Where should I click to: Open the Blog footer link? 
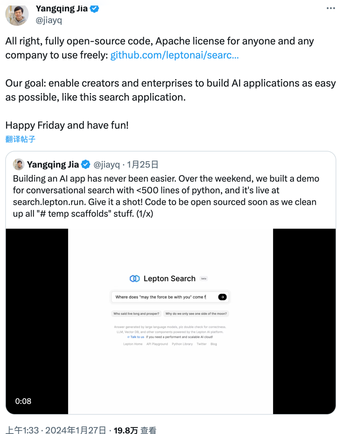[213, 344]
